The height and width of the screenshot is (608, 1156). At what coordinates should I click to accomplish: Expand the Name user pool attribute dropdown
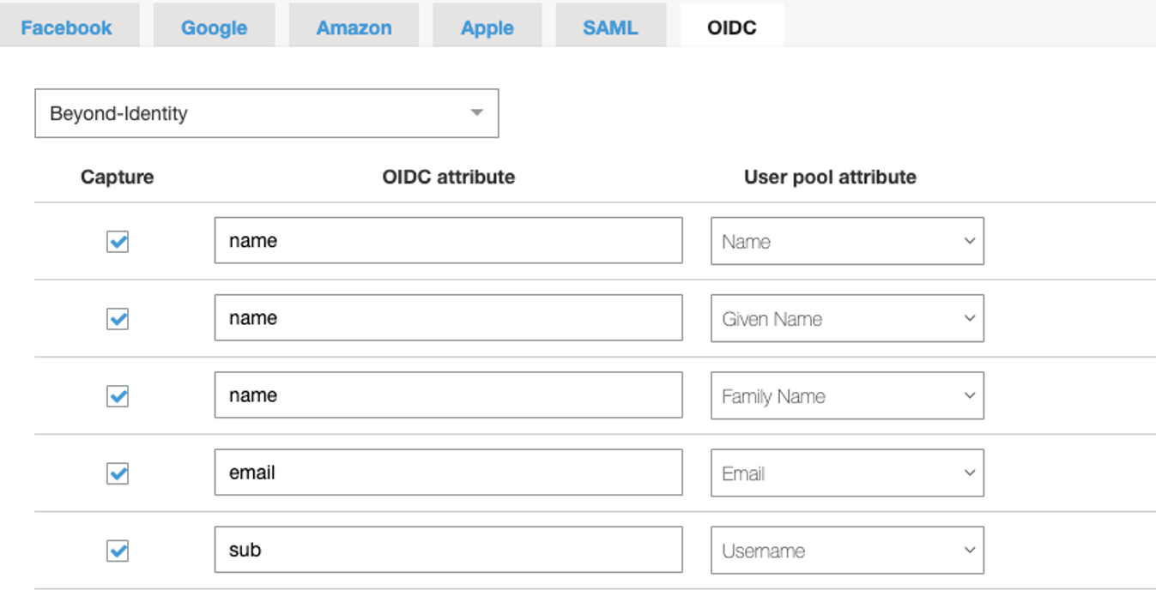(846, 242)
